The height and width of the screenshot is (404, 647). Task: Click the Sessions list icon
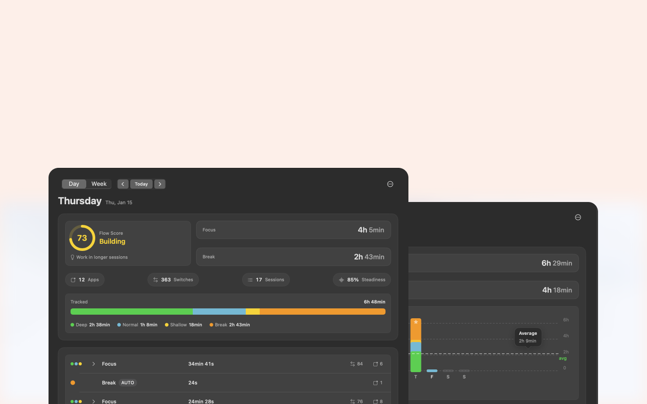251,280
